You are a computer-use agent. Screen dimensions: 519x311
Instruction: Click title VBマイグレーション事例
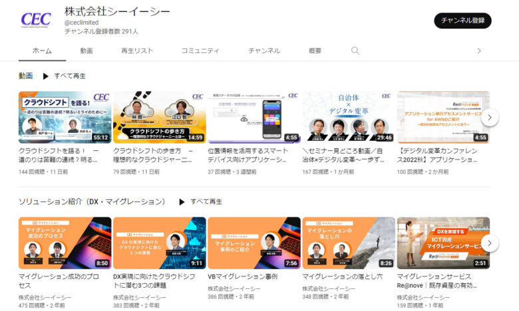tap(243, 276)
